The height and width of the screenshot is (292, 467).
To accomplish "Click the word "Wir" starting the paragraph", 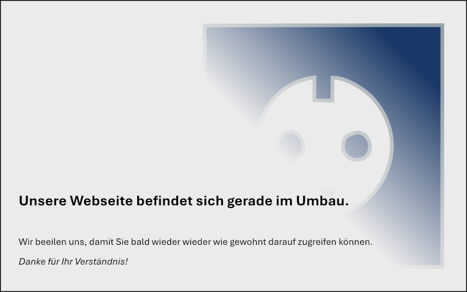I will click(x=26, y=242).
